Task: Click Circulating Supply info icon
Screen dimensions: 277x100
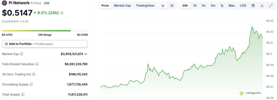Action: point(31,85)
